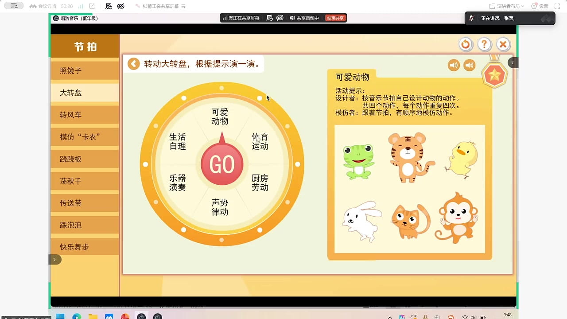Expand the right side panel arrow
This screenshot has width=567, height=319.
pos(513,62)
